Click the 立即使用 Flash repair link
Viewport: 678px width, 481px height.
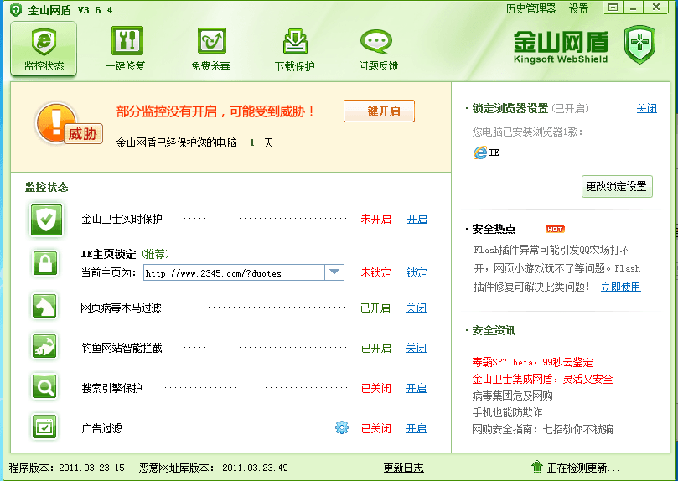pos(621,287)
